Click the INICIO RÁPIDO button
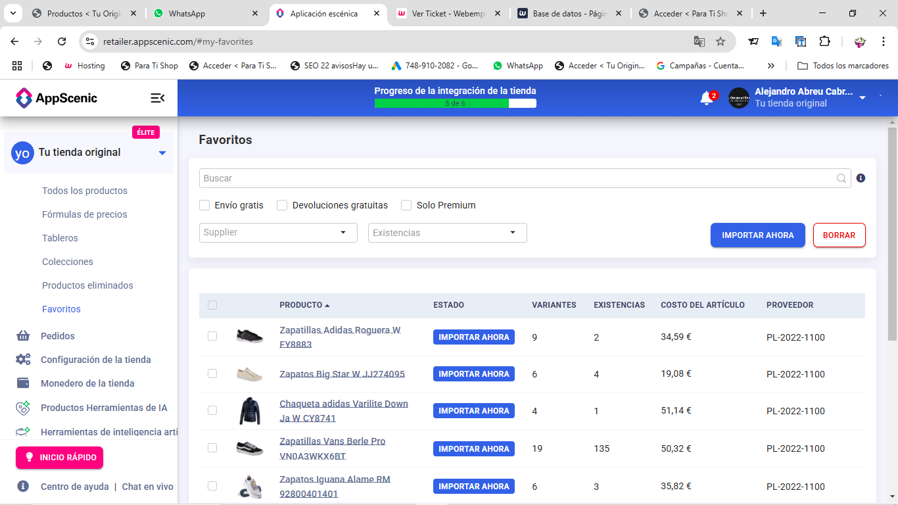The width and height of the screenshot is (898, 505). point(60,458)
